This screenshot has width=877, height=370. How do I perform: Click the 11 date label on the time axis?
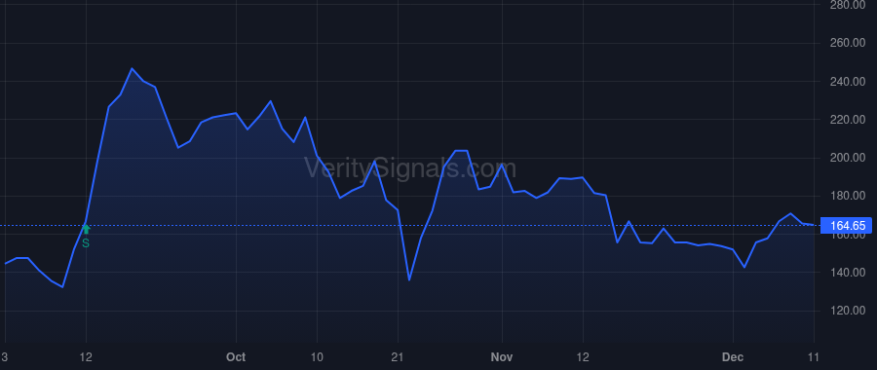point(814,357)
